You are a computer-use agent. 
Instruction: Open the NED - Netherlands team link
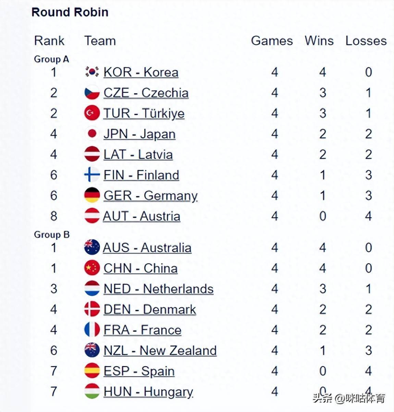(158, 289)
